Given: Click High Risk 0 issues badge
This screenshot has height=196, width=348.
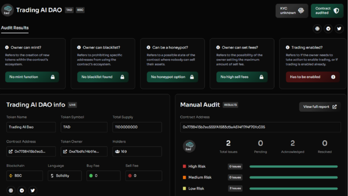Looking at the screenshot, I should pos(235,167).
